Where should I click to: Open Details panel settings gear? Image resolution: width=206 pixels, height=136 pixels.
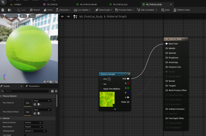point(56,91)
